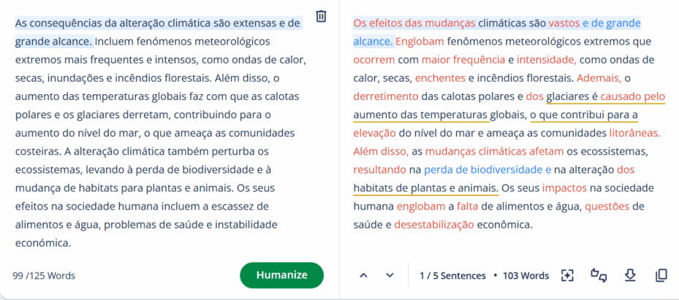This screenshot has width=679, height=300.
Task: Delete the input text with trash icon
Action: (x=321, y=17)
